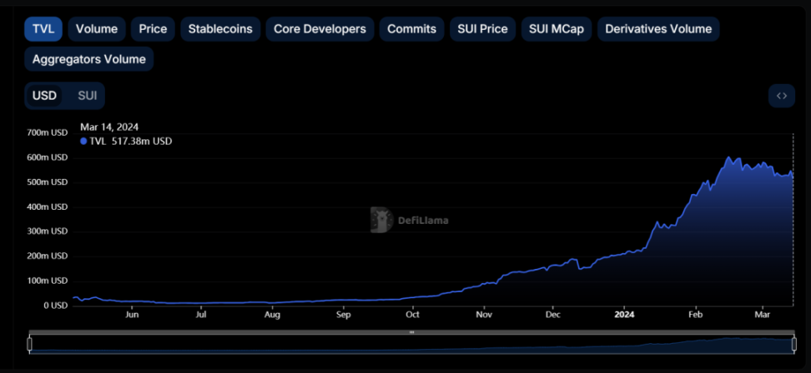Toggle the Commits metric
811x373 pixels.
[x=411, y=28]
